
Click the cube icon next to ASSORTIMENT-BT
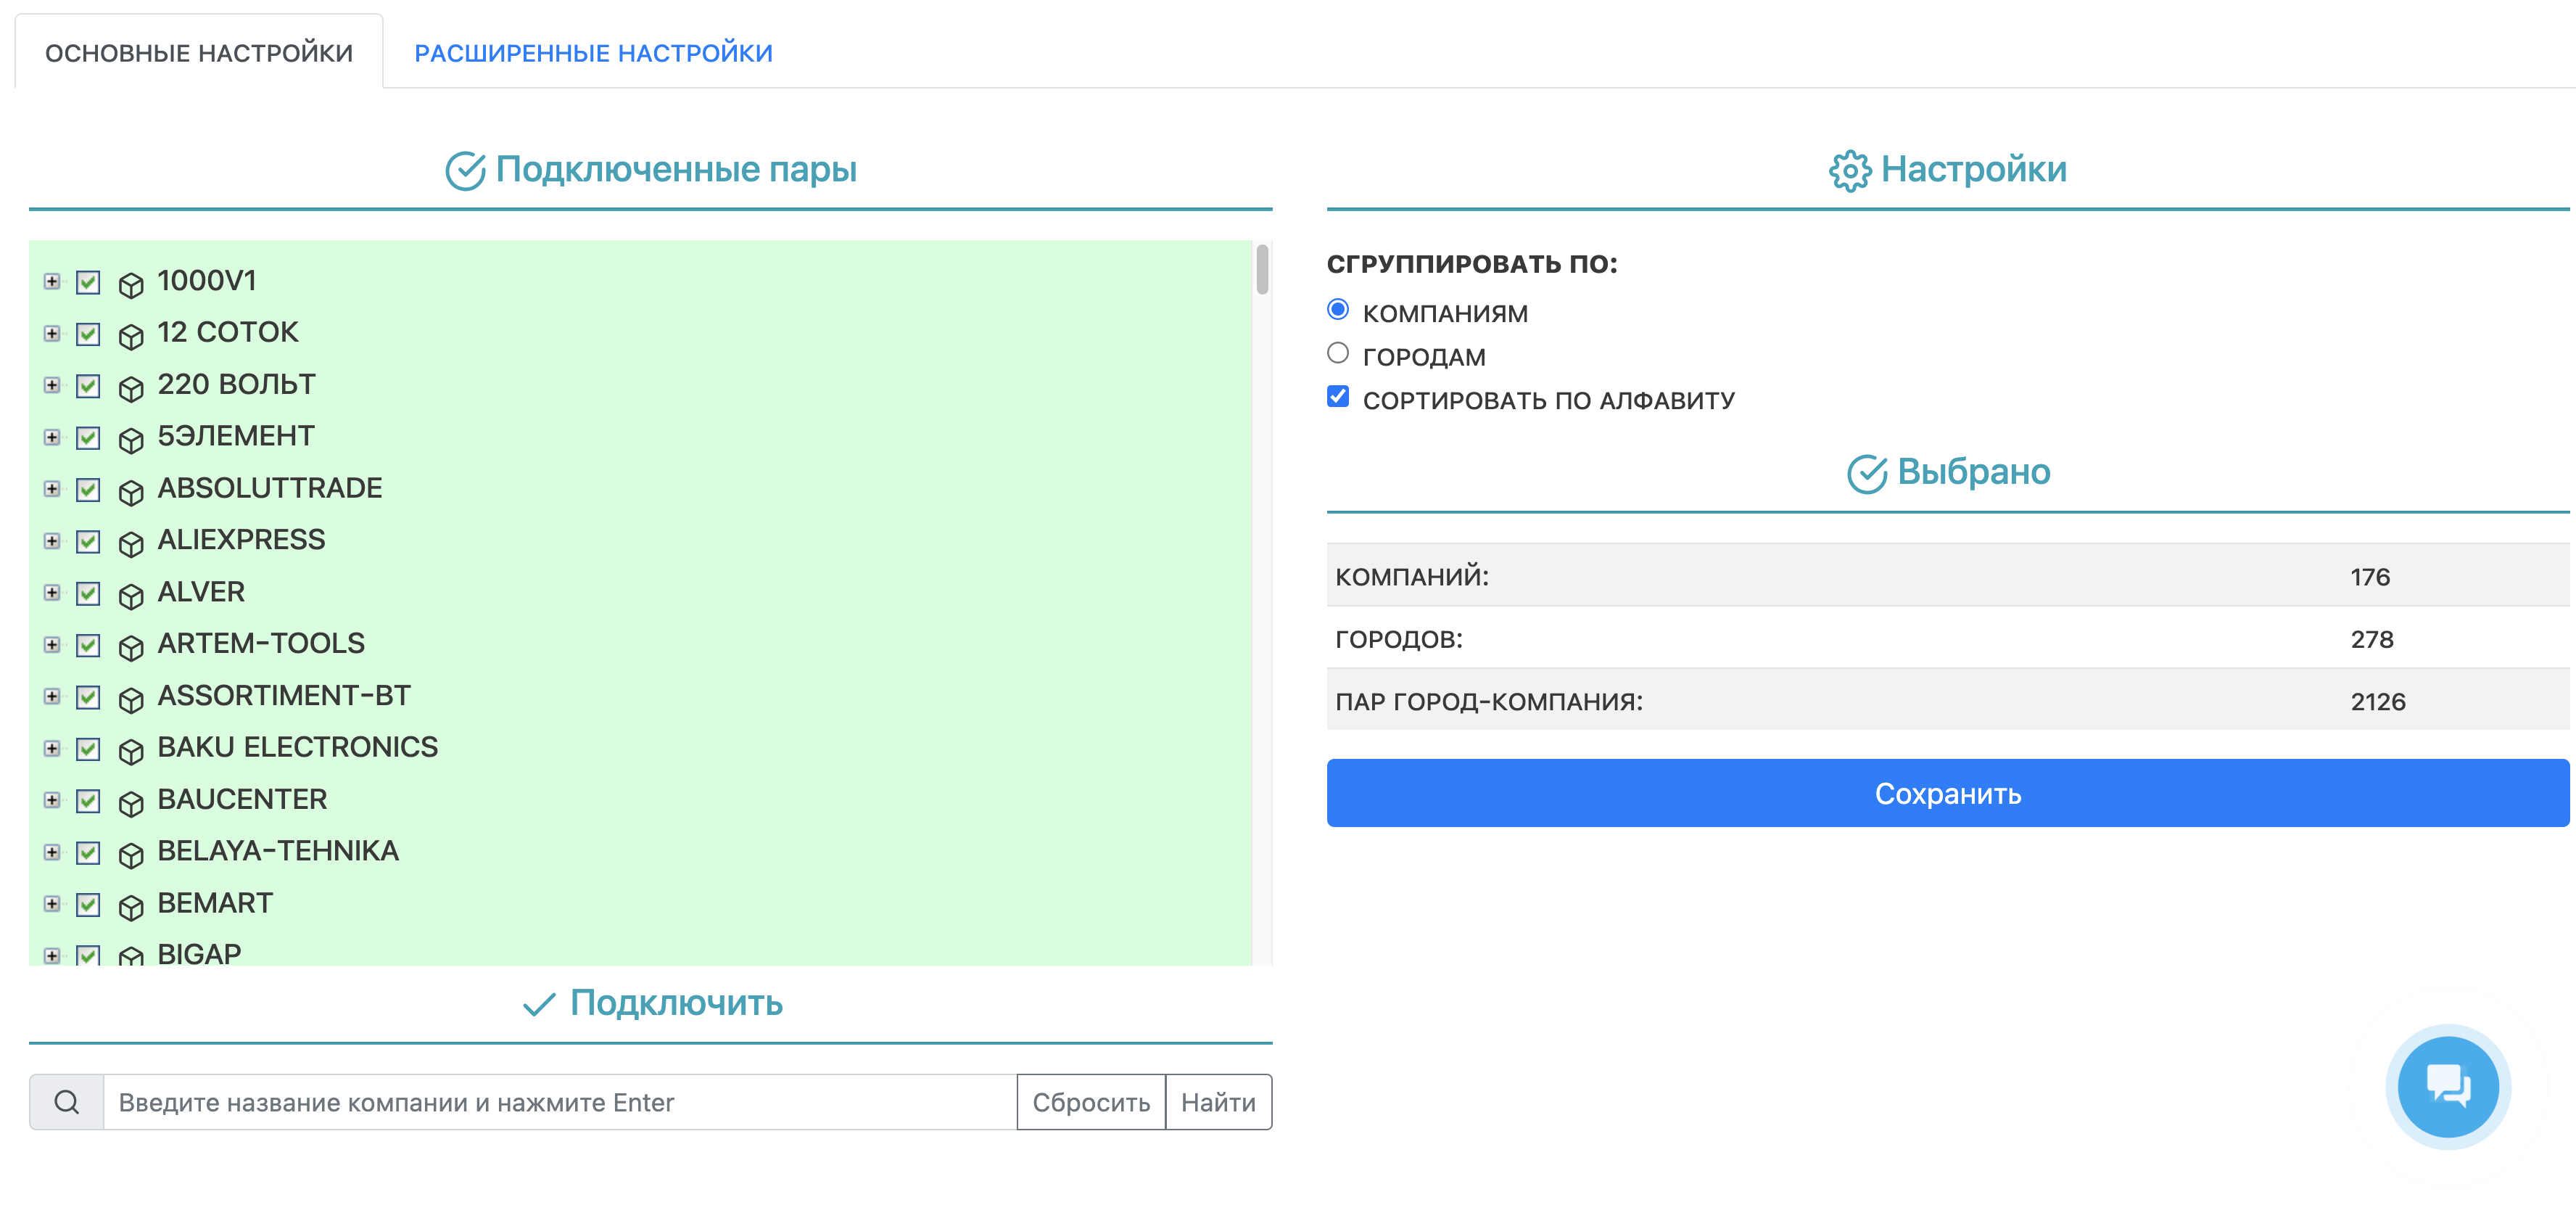[x=131, y=701]
